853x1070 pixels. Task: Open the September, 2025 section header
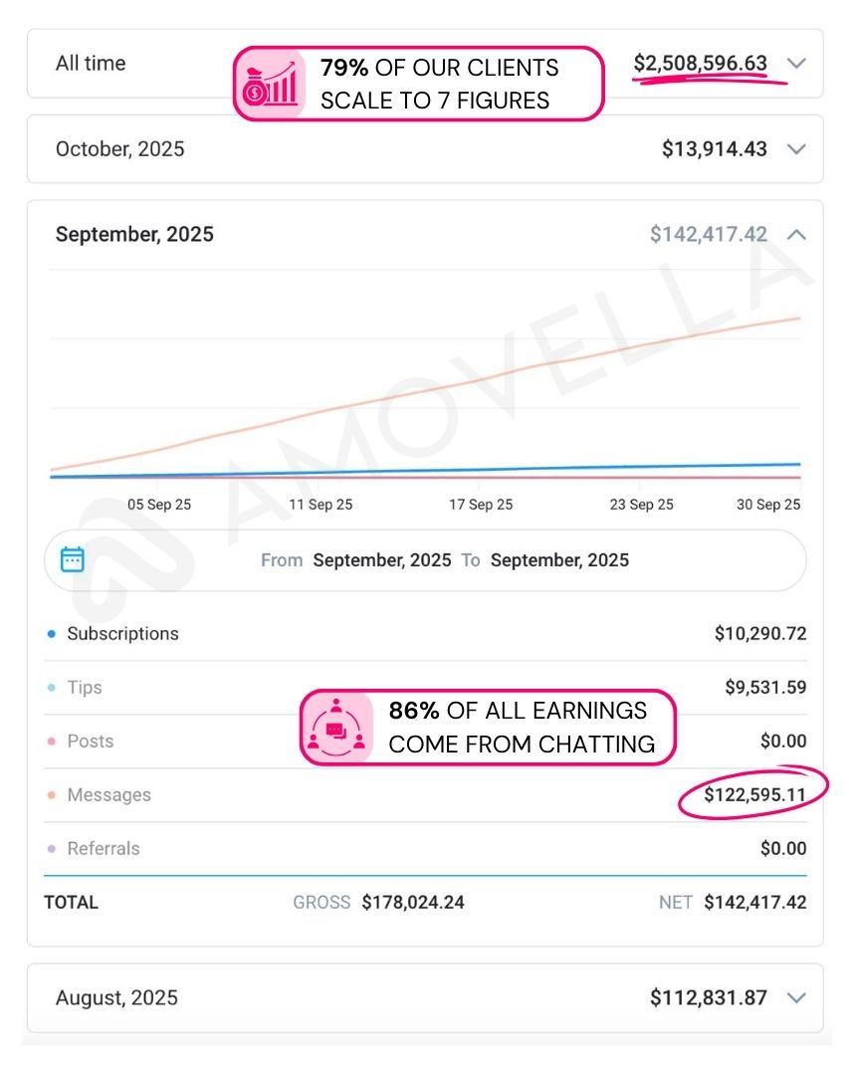(x=134, y=235)
